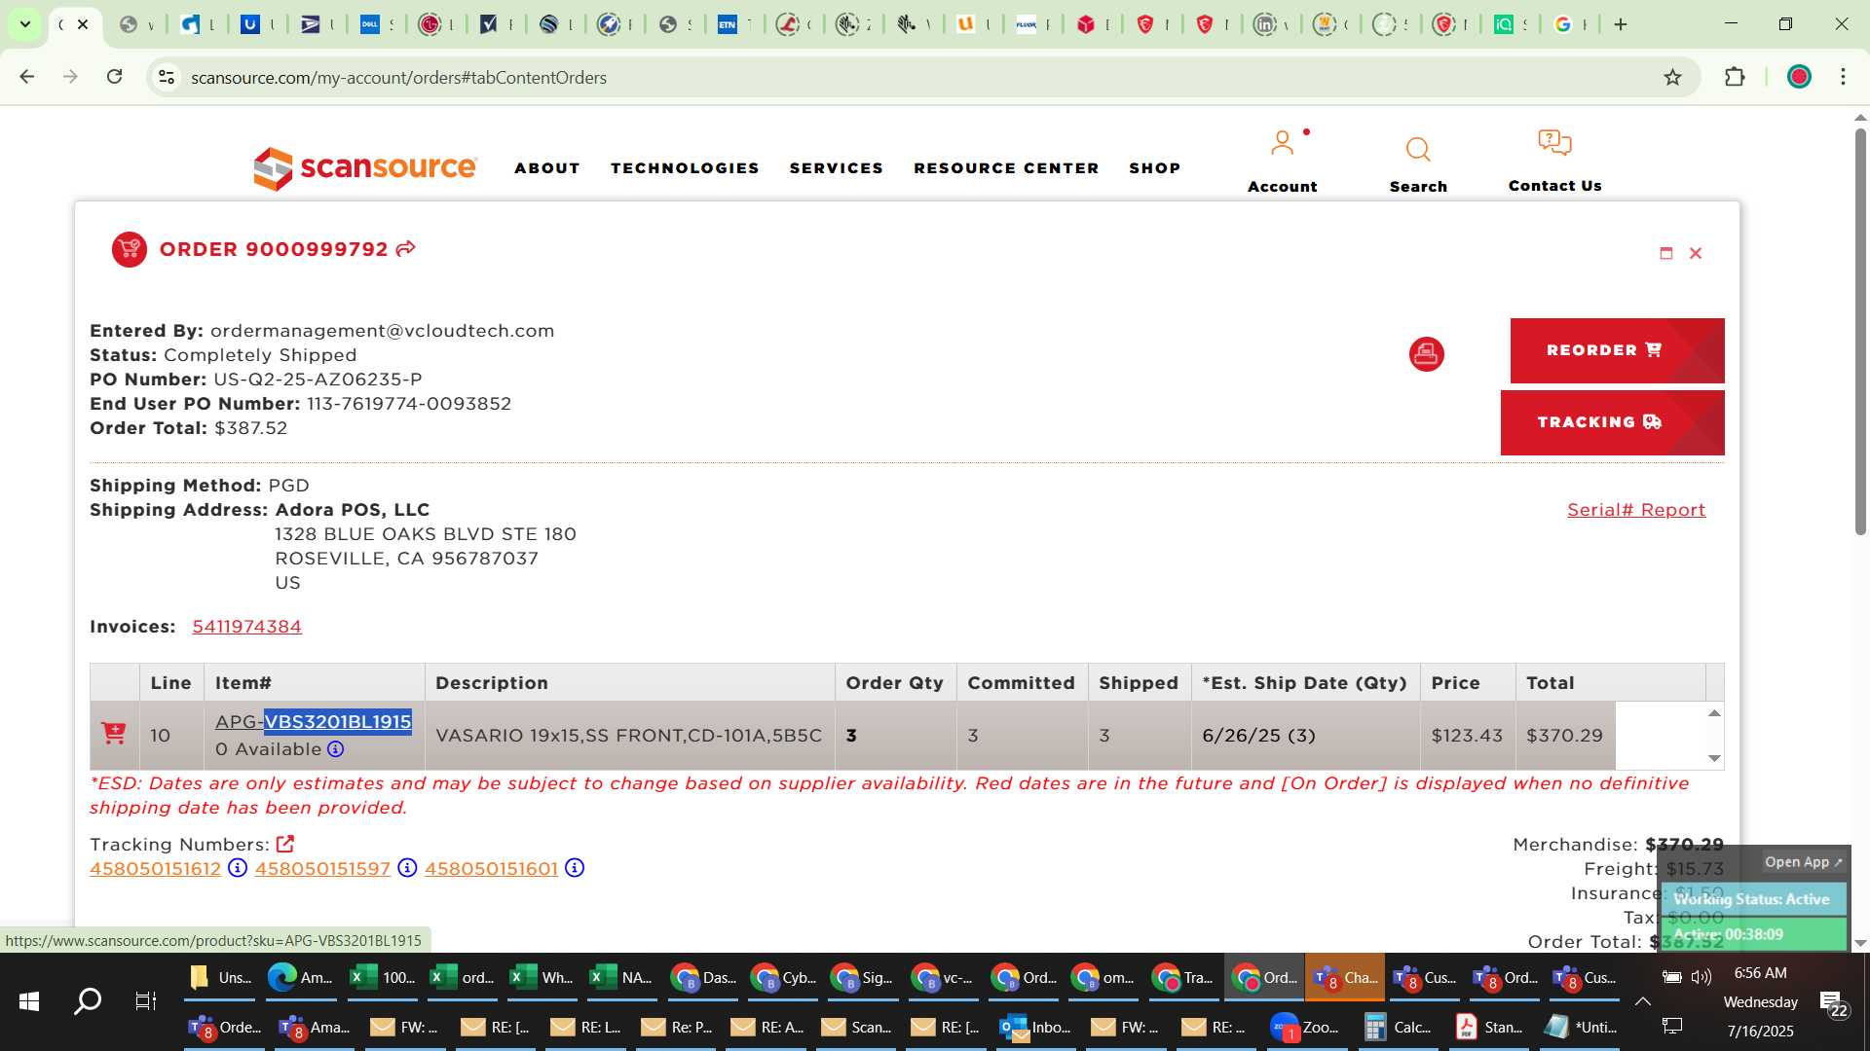Open Chrome profile avatar
This screenshot has width=1870, height=1051.
click(1799, 77)
